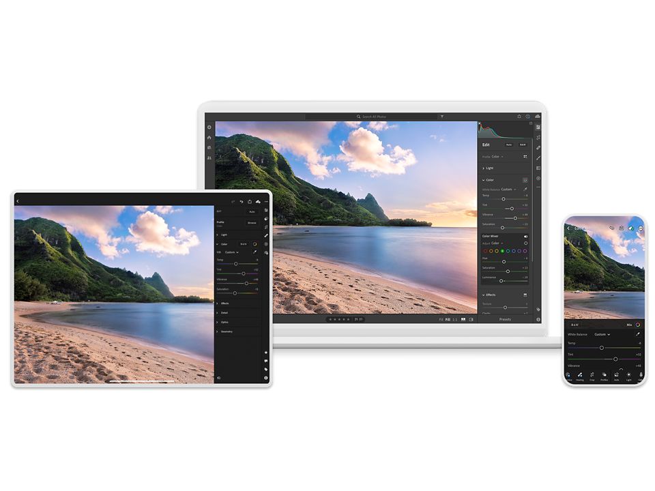
Task: Tap the undo arrow on tablet toolbar
Action: tap(242, 201)
